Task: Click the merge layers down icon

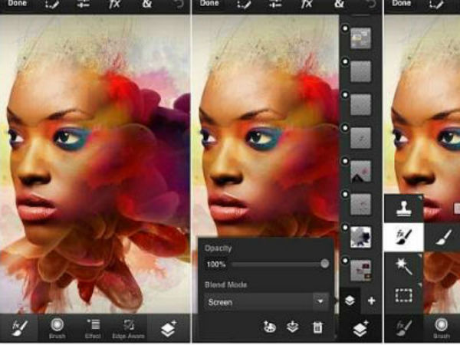Action: (x=293, y=327)
